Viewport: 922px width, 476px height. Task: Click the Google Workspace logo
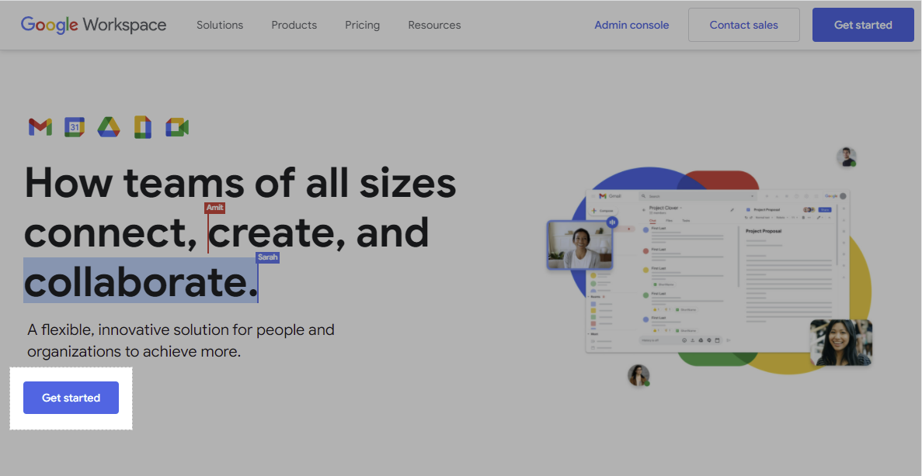(x=93, y=25)
